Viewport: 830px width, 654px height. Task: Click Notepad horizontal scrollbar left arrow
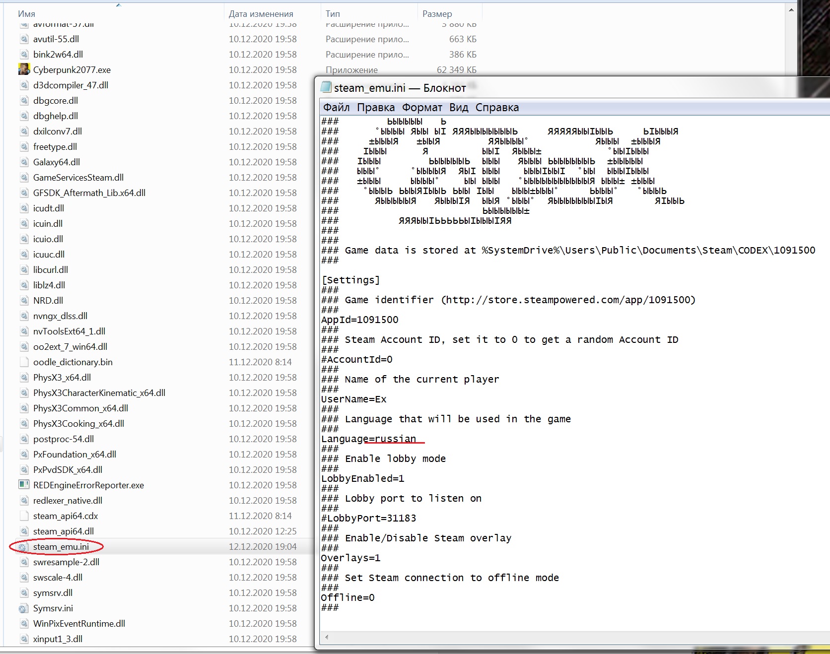coord(327,637)
